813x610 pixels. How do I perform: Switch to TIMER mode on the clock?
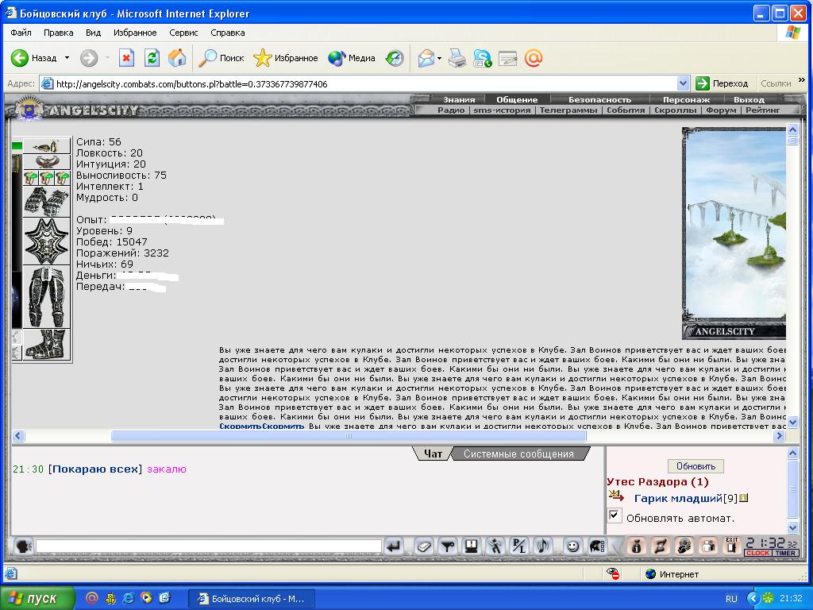(x=785, y=553)
